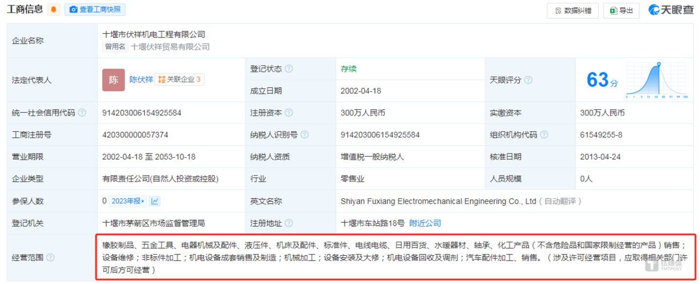Click help icon beside 注册资本
This screenshot has height=284, width=700.
click(x=289, y=113)
